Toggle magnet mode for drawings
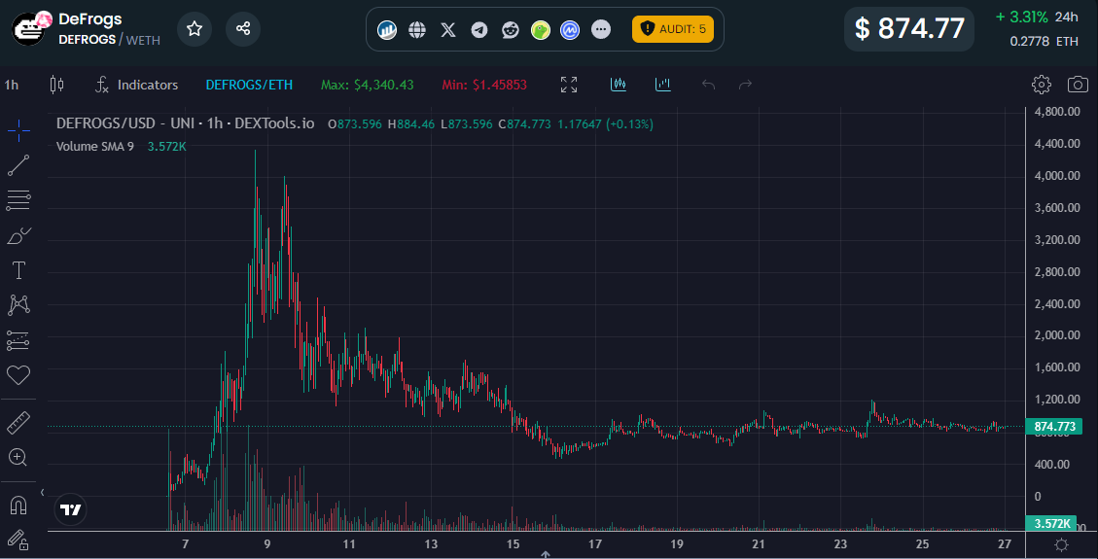Viewport: 1098px width, 559px height. [18, 505]
